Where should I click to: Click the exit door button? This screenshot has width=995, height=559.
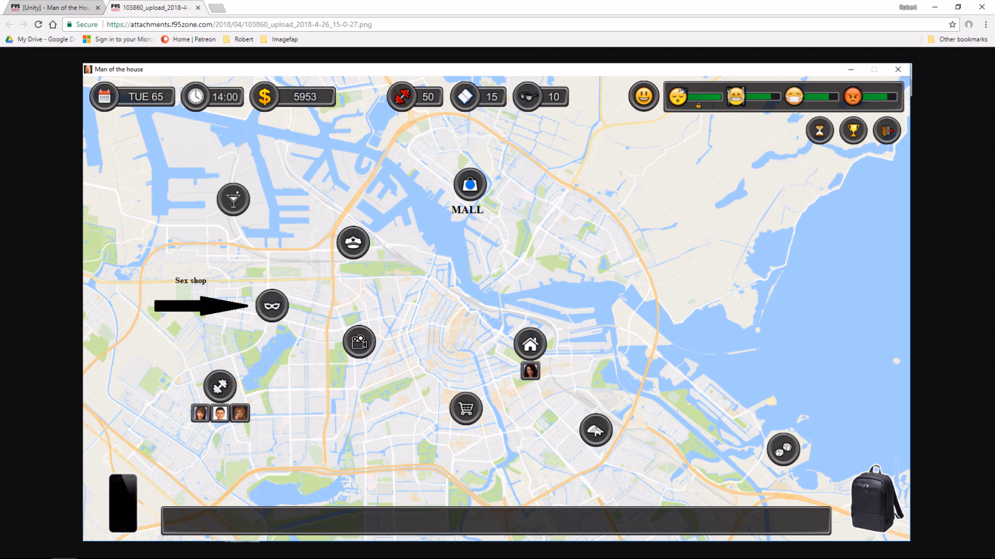[887, 130]
